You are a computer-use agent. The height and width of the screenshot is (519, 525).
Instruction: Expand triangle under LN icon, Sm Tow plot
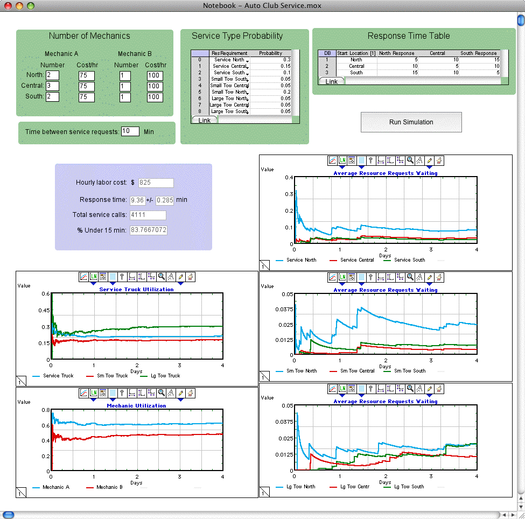coord(342,284)
